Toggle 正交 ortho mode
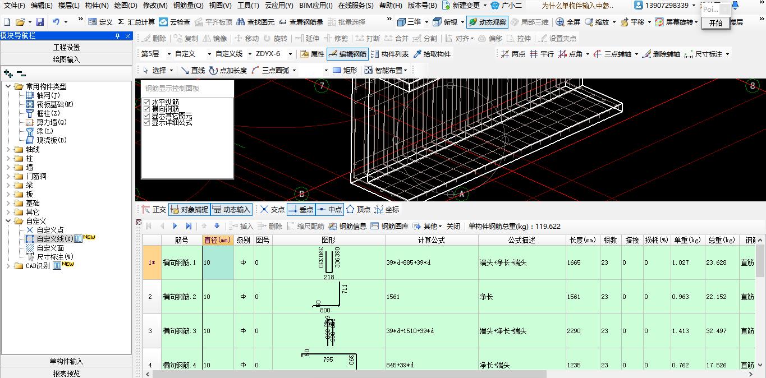Viewport: 766px width, 378px height. 154,209
